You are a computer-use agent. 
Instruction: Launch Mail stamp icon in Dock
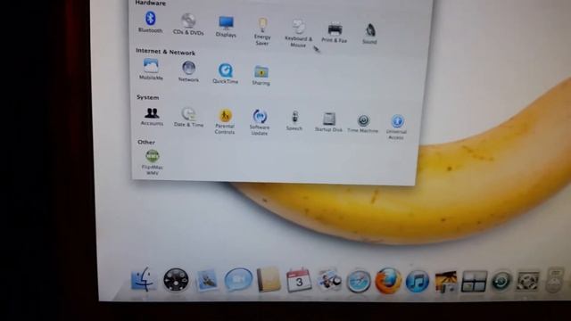[x=207, y=280]
